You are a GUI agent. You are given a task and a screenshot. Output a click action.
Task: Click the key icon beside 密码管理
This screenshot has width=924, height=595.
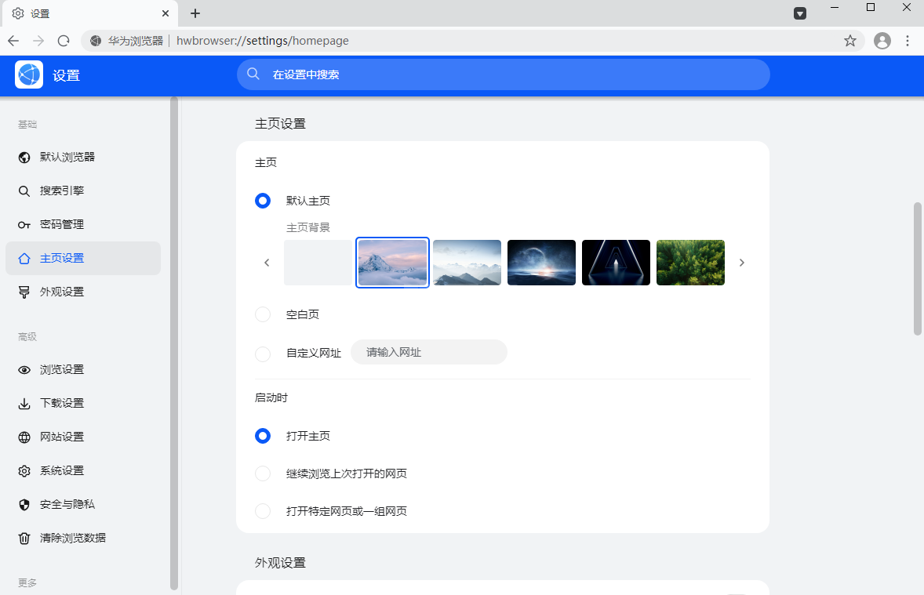pyautogui.click(x=24, y=224)
